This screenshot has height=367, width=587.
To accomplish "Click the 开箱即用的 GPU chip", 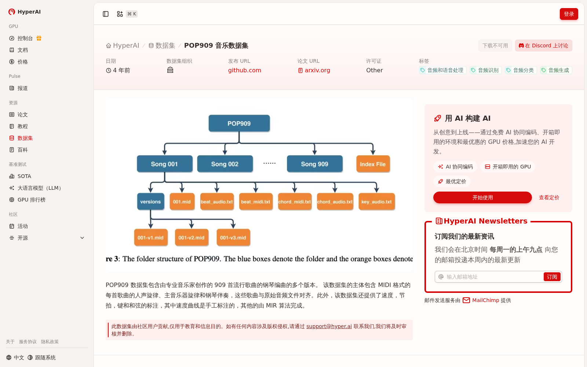I will point(508,167).
